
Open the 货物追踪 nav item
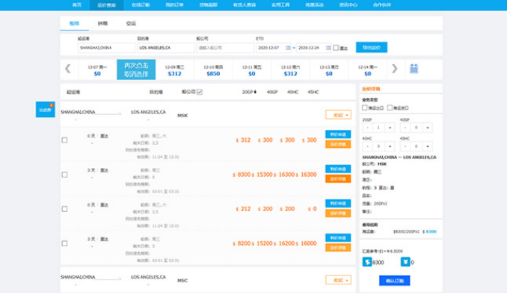click(209, 4)
